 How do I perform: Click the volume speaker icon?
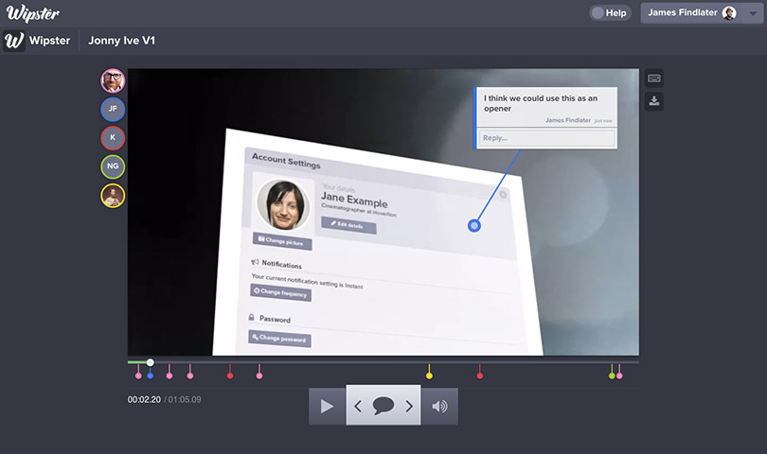click(439, 406)
